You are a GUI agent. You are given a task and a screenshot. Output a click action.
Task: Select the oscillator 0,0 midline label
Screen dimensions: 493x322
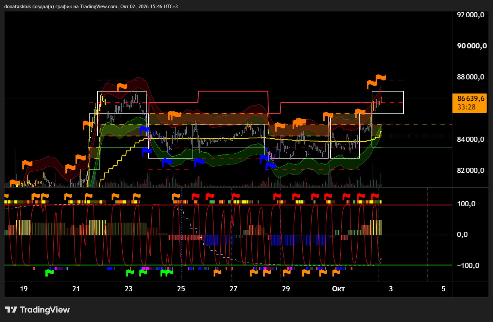(462, 234)
